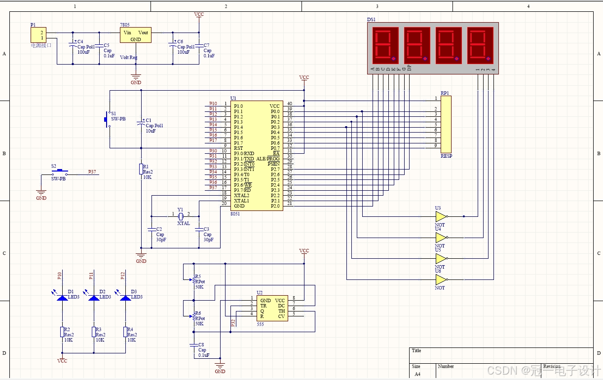Select the first digit of display DS1
Screen dimensions: 603x380
[x=384, y=45]
